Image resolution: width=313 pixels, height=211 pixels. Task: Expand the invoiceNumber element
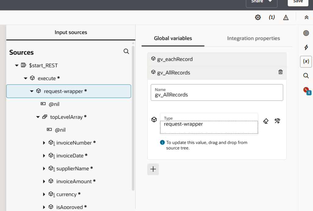pyautogui.click(x=44, y=143)
